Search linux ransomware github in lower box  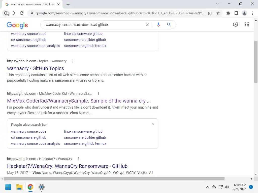pyautogui.click(x=83, y=131)
